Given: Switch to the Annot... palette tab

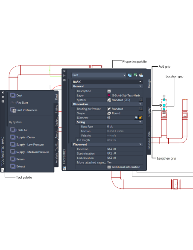Looking at the screenshot, I should click(x=56, y=134).
